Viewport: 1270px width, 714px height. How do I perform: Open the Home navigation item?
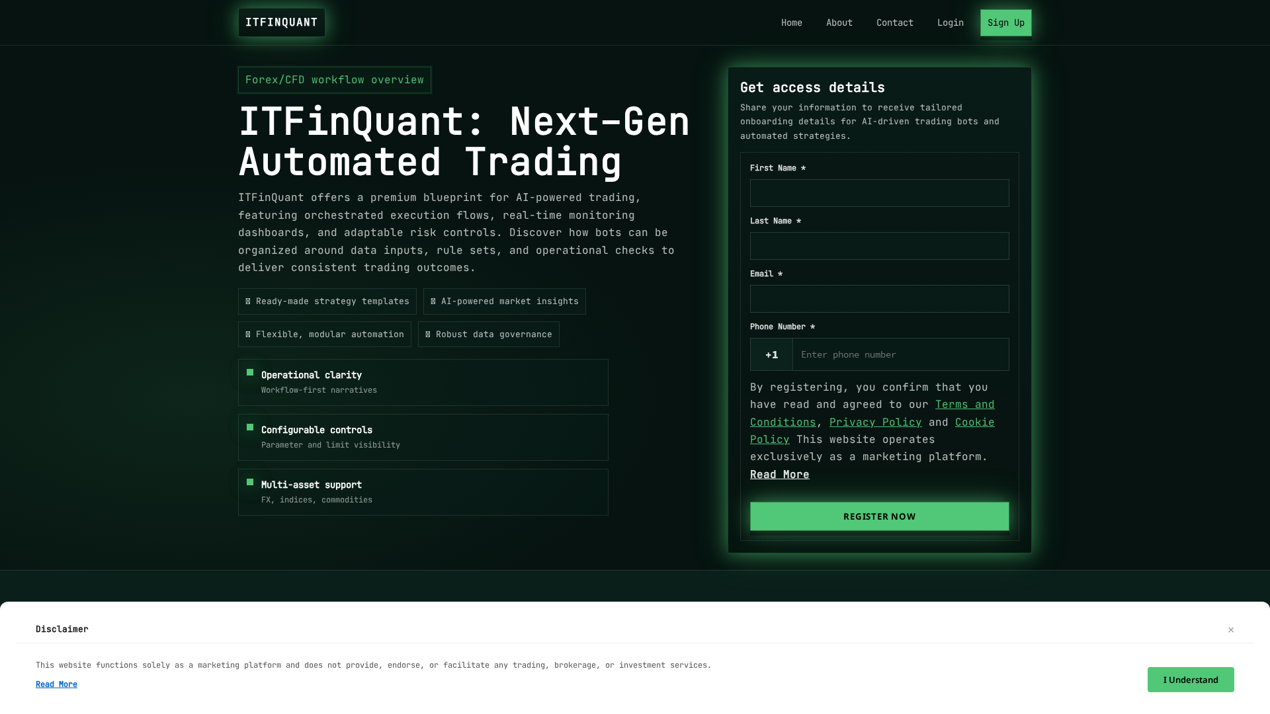791,22
